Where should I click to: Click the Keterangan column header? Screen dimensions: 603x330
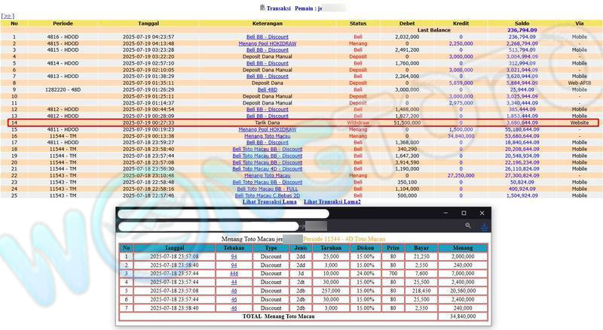tap(268, 23)
